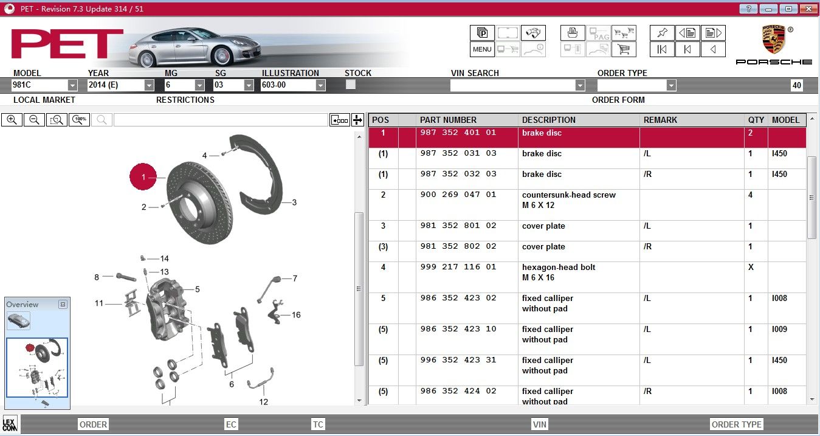Click the multiple shopping carts icon

[624, 33]
